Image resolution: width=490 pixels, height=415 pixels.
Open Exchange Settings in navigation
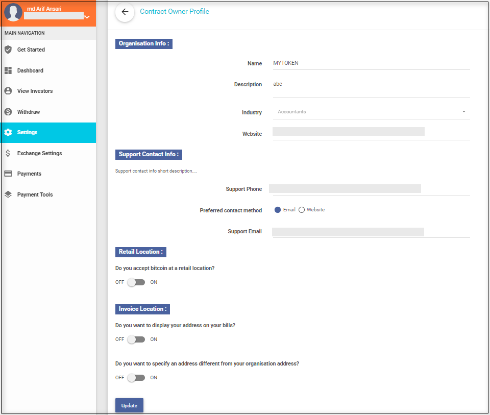(39, 153)
